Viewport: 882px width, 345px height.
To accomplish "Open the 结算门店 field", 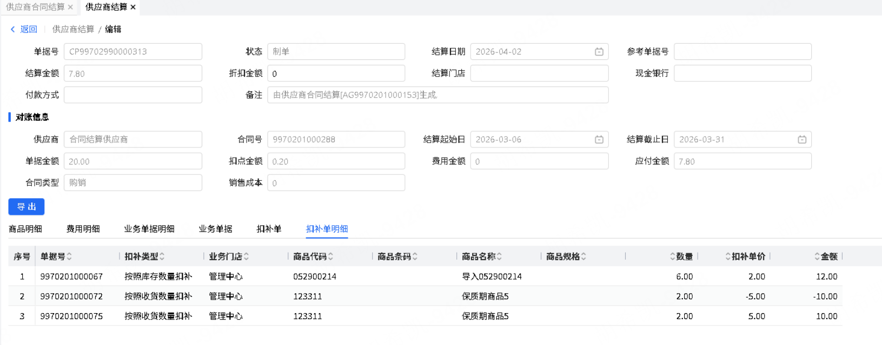I will tap(539, 73).
